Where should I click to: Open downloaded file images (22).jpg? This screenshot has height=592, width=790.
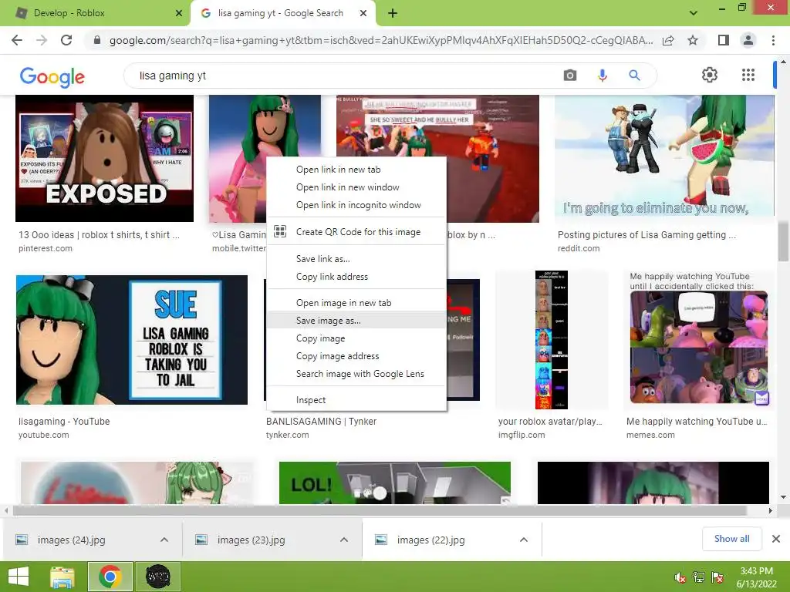(x=430, y=540)
